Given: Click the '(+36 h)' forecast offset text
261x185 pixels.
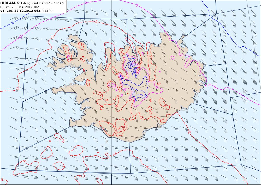Looking at the screenshot, I should (47, 11).
